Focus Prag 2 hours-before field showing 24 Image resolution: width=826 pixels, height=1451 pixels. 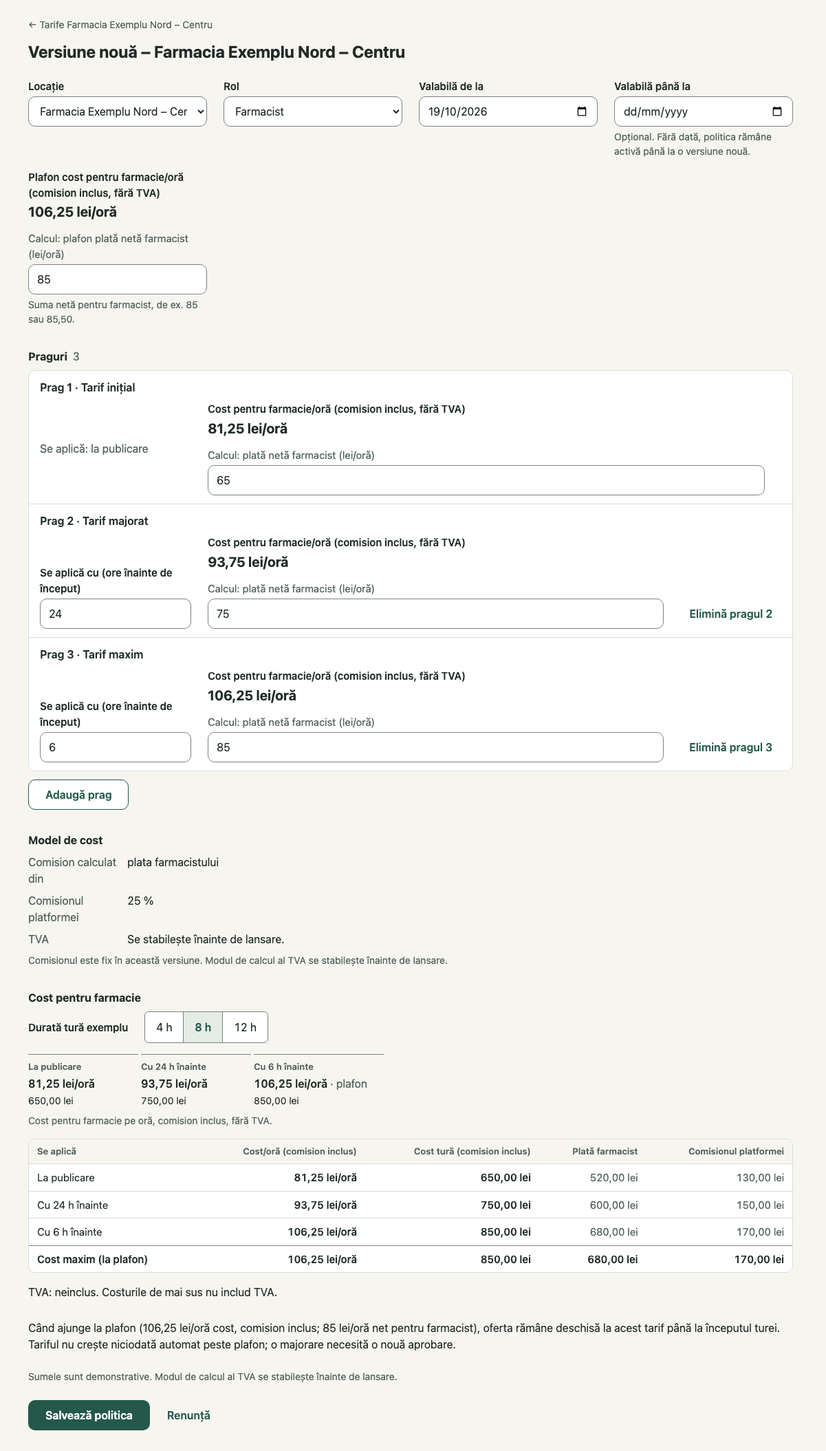[116, 614]
